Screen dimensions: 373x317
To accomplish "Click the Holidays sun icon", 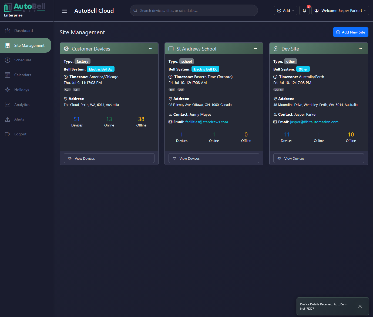I will tap(8, 90).
